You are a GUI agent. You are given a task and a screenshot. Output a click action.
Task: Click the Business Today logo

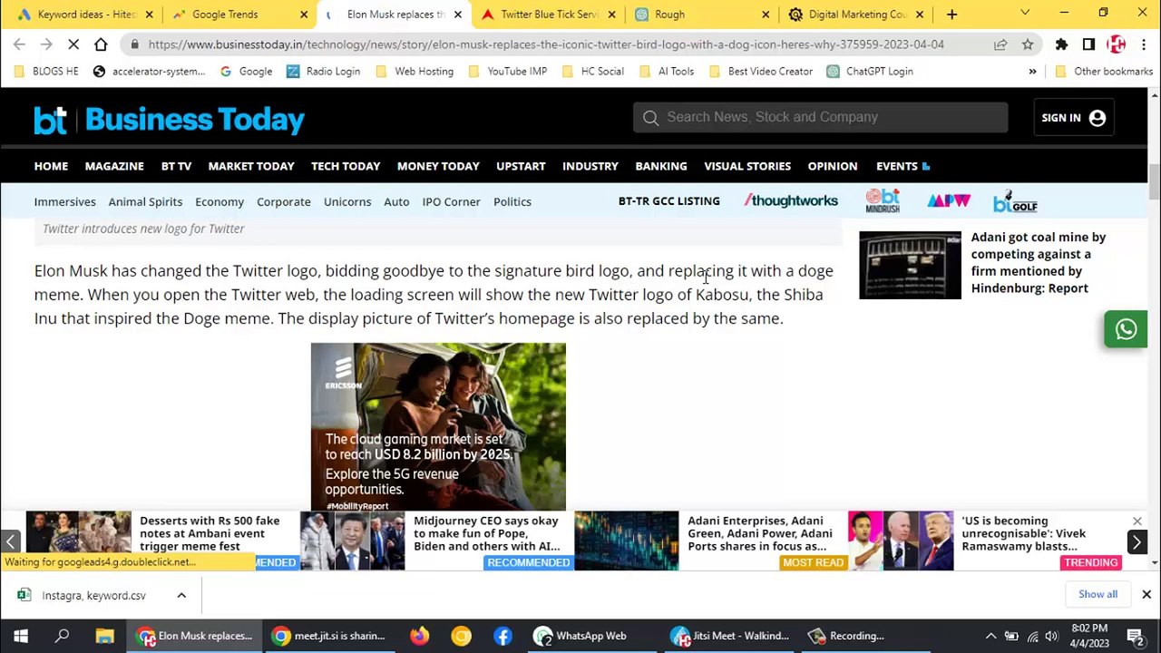pyautogui.click(x=169, y=120)
